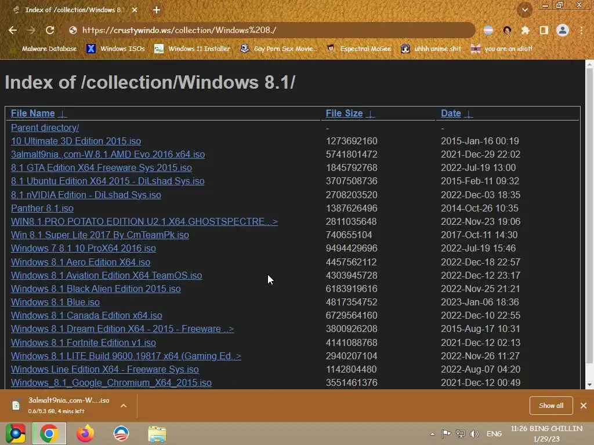Expand the download item options chevron
This screenshot has width=594, height=445.
[124, 406]
